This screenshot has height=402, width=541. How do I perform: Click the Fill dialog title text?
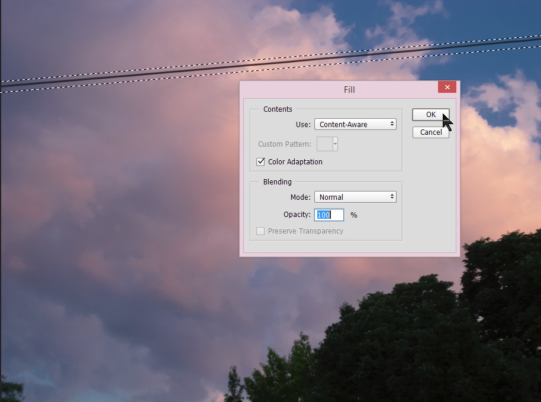(x=349, y=89)
